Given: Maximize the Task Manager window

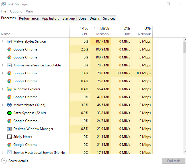Looking at the screenshot, I should coord(168,4).
